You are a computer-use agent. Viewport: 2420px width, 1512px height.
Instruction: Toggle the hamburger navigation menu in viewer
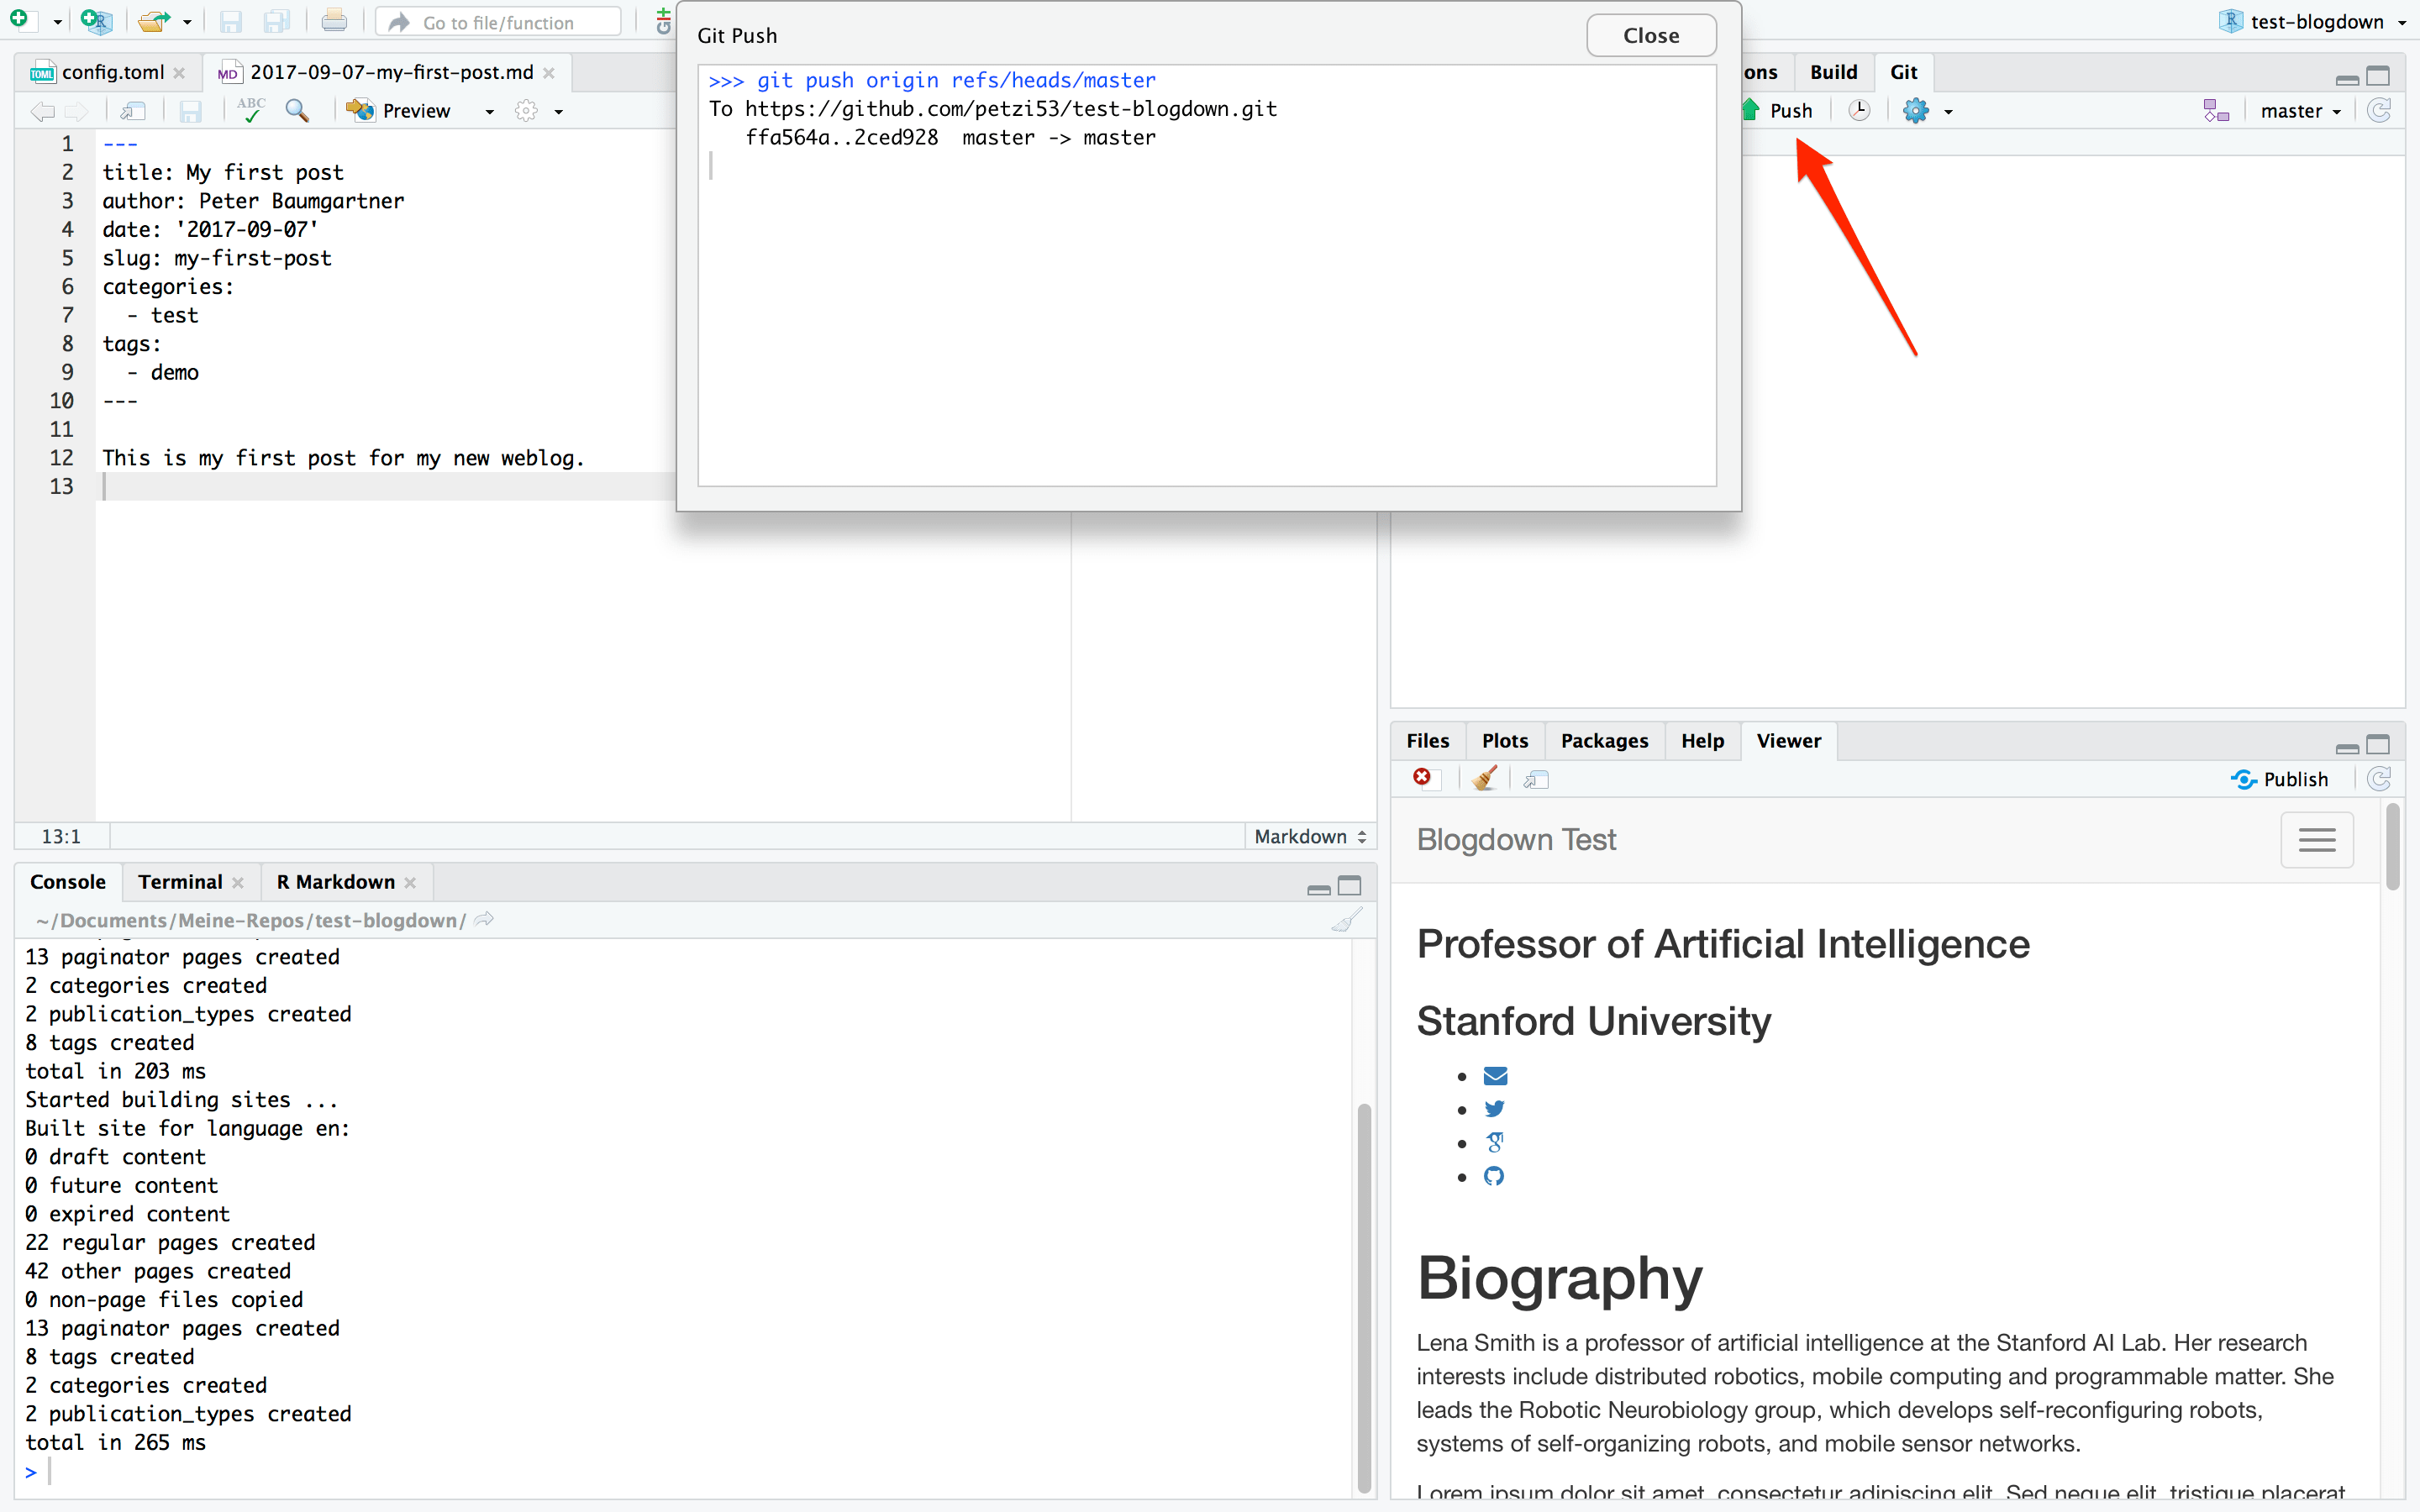[2316, 840]
